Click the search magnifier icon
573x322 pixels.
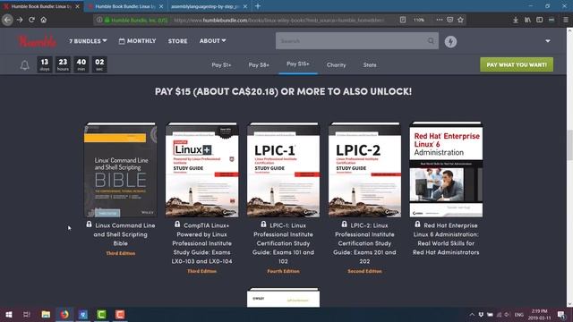coord(432,40)
